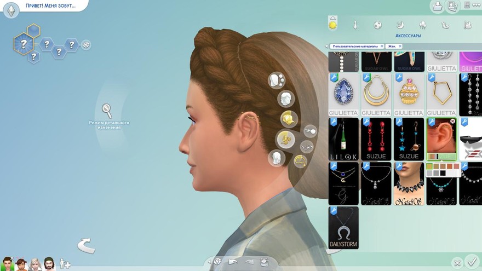Select the blue pendant G necklace
The width and height of the screenshot is (482, 271).
point(343,184)
